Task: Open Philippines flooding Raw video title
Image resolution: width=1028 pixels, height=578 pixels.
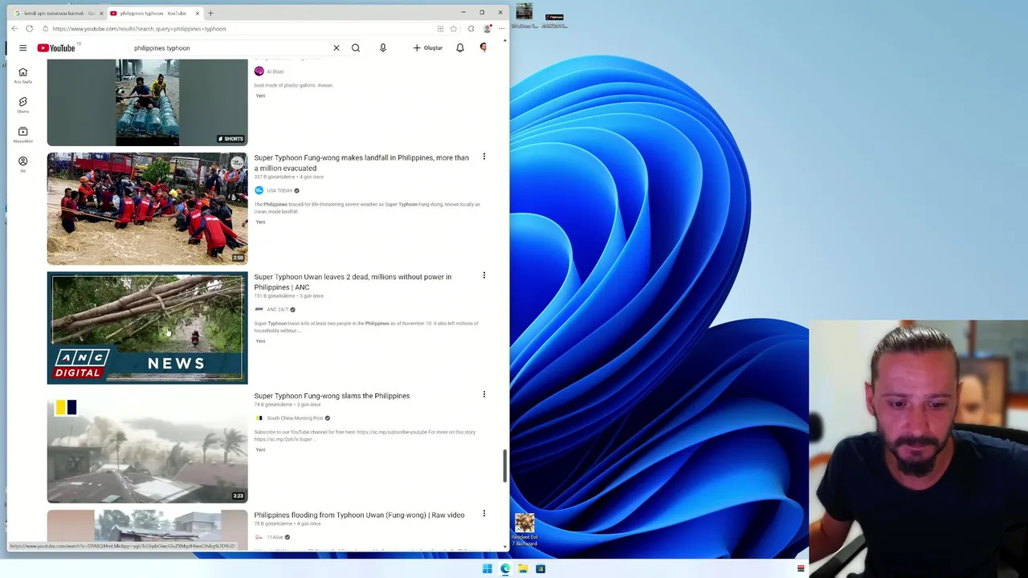Action: click(x=359, y=515)
